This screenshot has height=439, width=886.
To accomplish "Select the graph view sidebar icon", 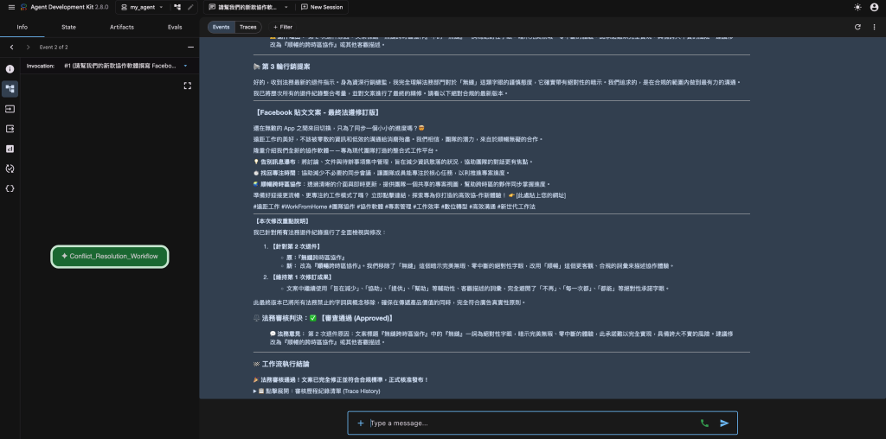I will (10, 89).
